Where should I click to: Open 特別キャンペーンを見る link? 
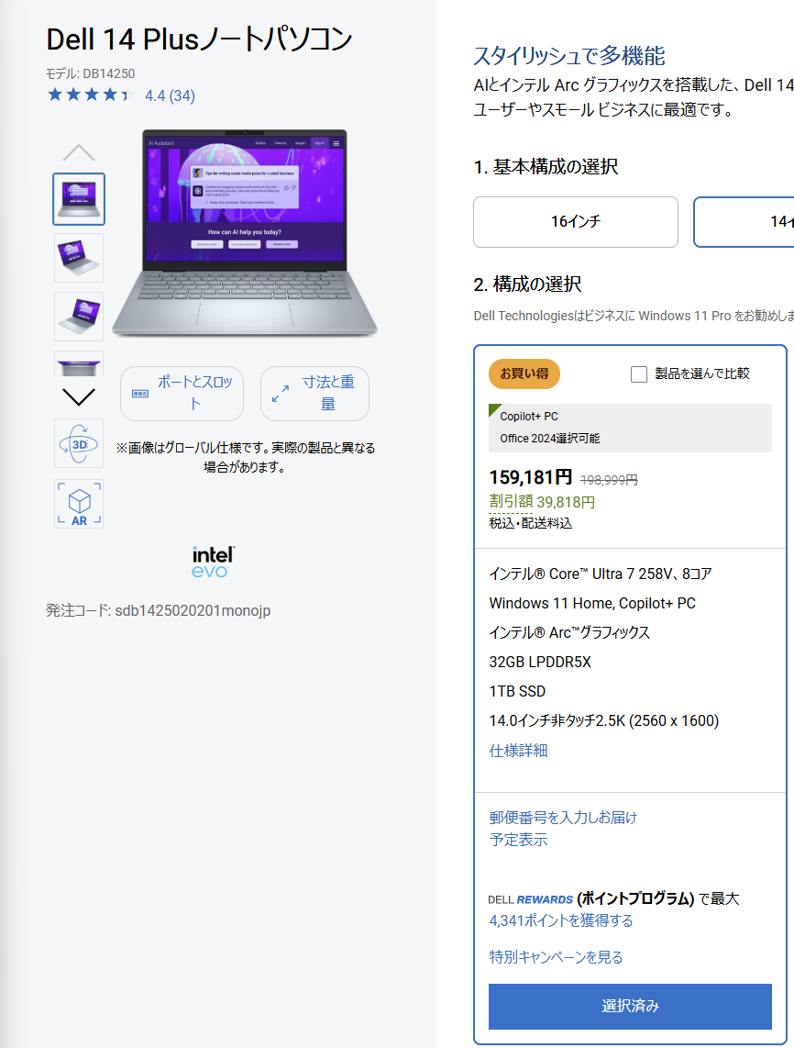click(x=556, y=957)
